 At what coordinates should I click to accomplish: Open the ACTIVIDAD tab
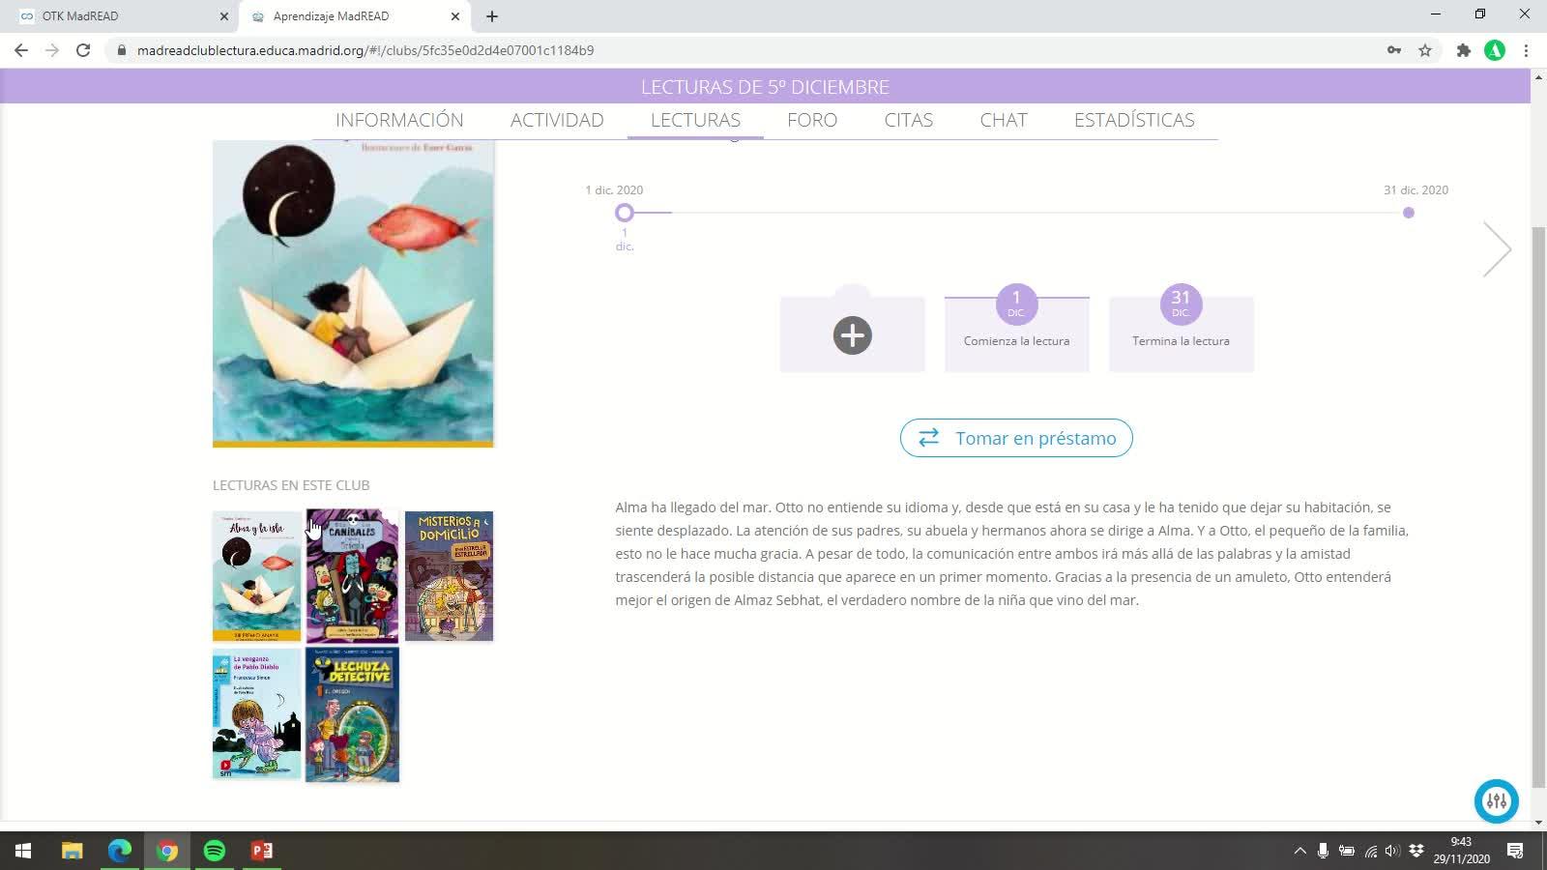[x=557, y=120]
